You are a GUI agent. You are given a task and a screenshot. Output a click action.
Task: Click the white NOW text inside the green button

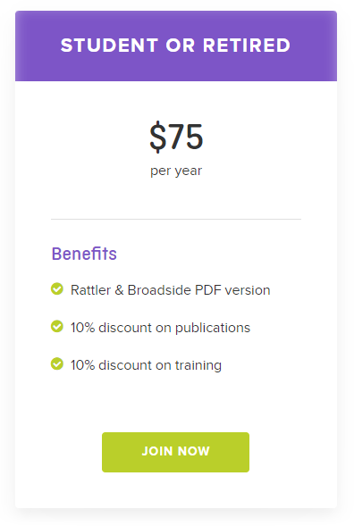click(193, 451)
